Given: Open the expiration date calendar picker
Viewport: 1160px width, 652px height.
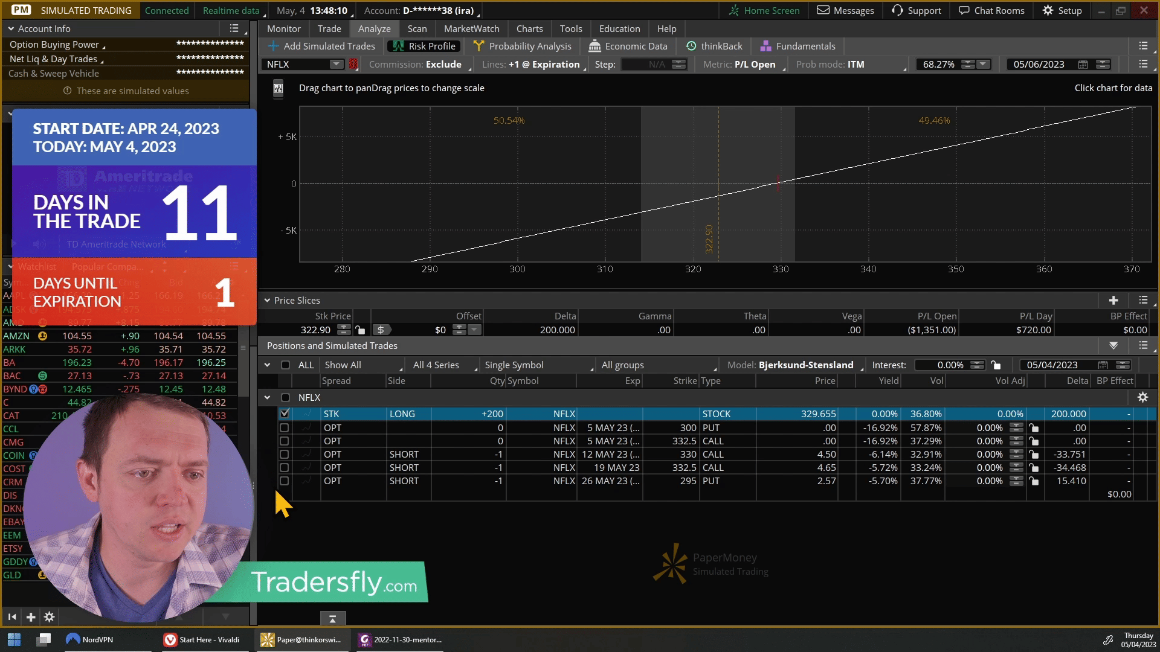Looking at the screenshot, I should click(x=1083, y=65).
